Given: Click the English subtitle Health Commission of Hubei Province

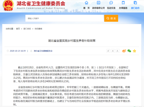Looking at the screenshot, I should click(x=41, y=8).
